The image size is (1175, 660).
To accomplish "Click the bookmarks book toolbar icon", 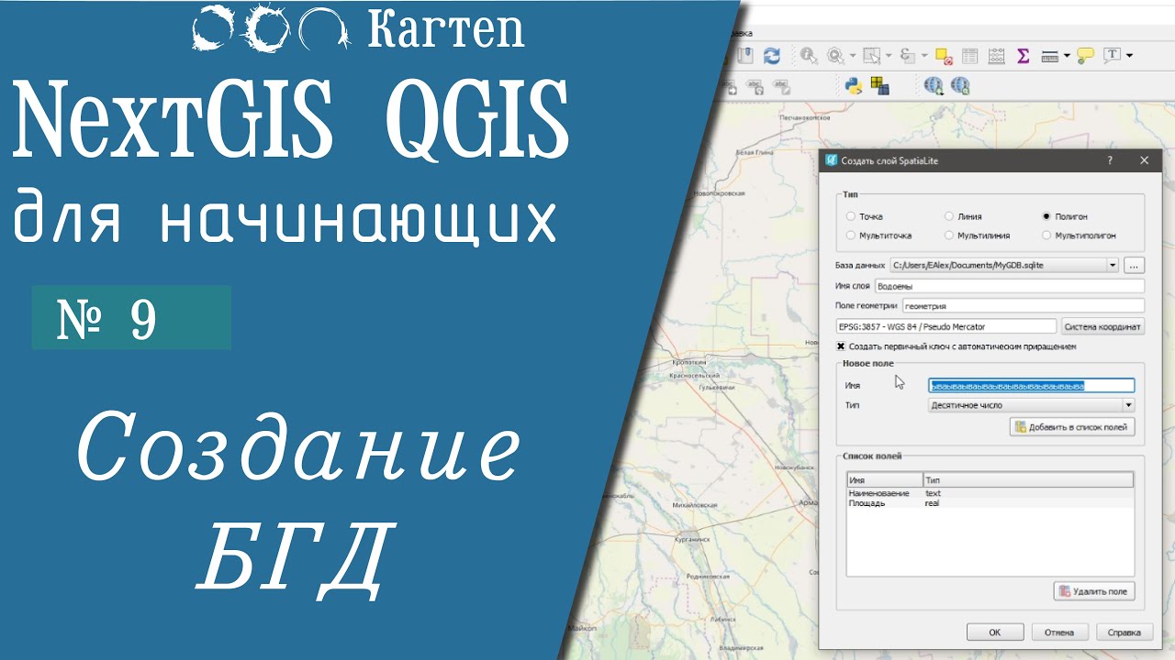I will coord(746,56).
